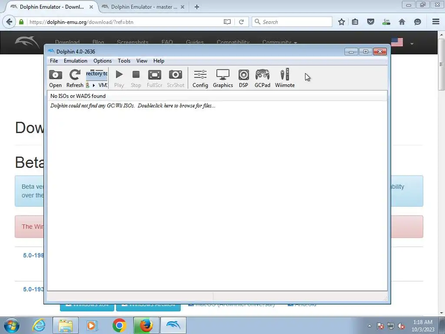Click the Action Center flag tray icon
The height and width of the screenshot is (334, 445).
click(380, 326)
